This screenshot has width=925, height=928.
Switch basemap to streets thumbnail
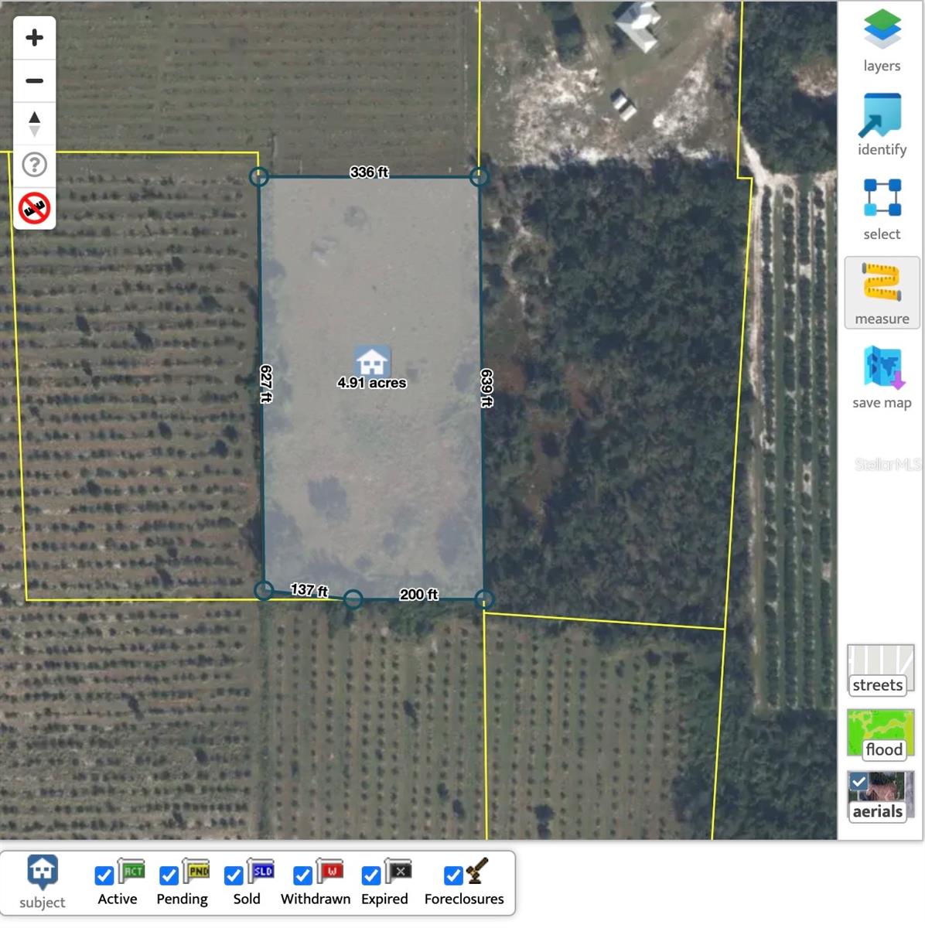[880, 670]
